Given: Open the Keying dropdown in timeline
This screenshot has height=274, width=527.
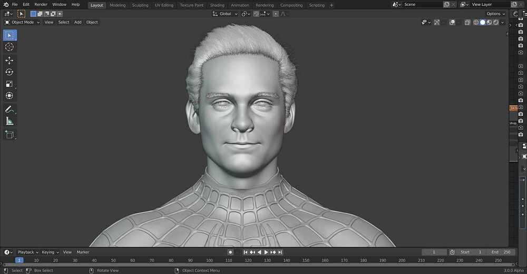Looking at the screenshot, I should pos(50,252).
